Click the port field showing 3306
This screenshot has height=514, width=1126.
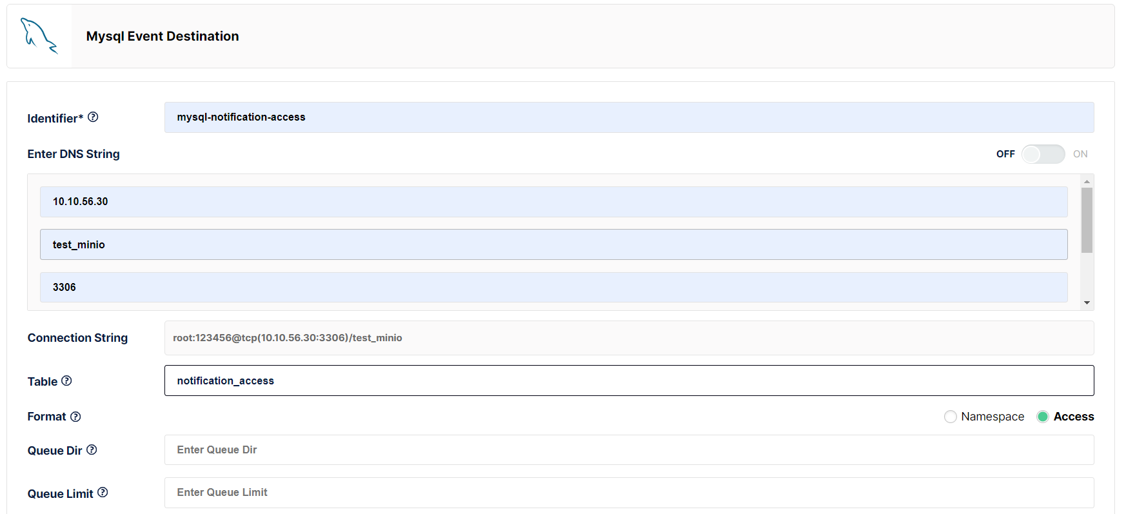(x=553, y=287)
